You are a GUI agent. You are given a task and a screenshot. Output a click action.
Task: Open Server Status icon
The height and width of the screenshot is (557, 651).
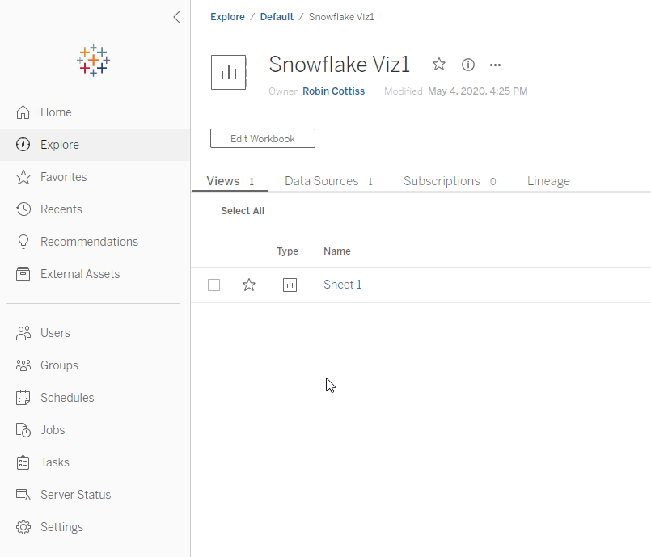pyautogui.click(x=23, y=495)
